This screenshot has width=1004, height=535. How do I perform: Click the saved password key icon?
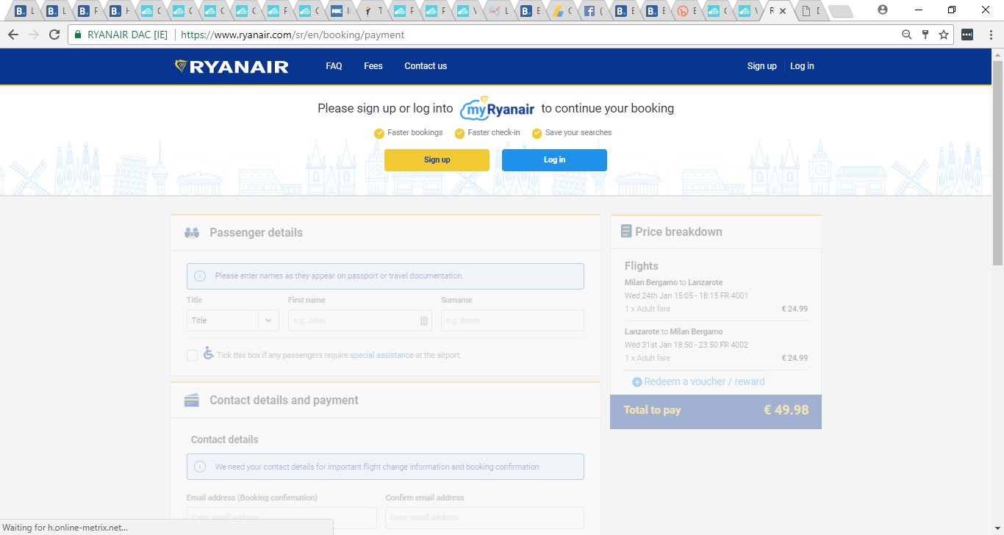(925, 35)
